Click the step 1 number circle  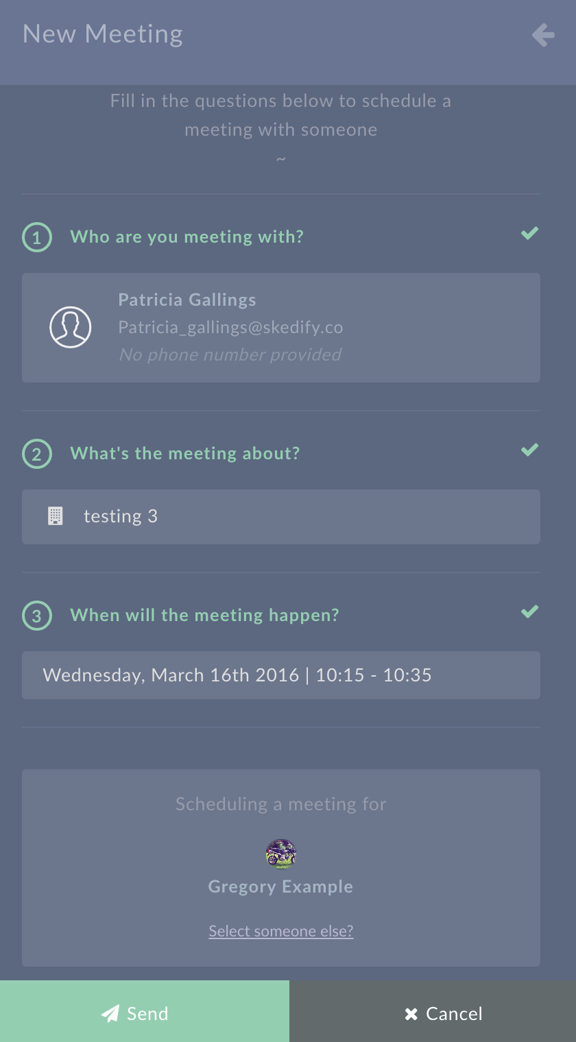pos(37,237)
